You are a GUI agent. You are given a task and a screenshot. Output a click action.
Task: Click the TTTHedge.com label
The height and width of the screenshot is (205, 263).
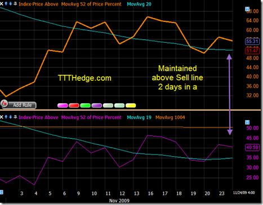pos(84,78)
